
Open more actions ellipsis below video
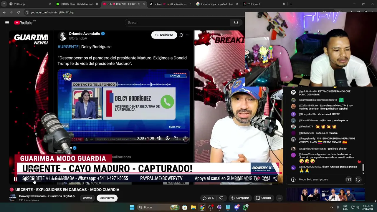point(279,198)
